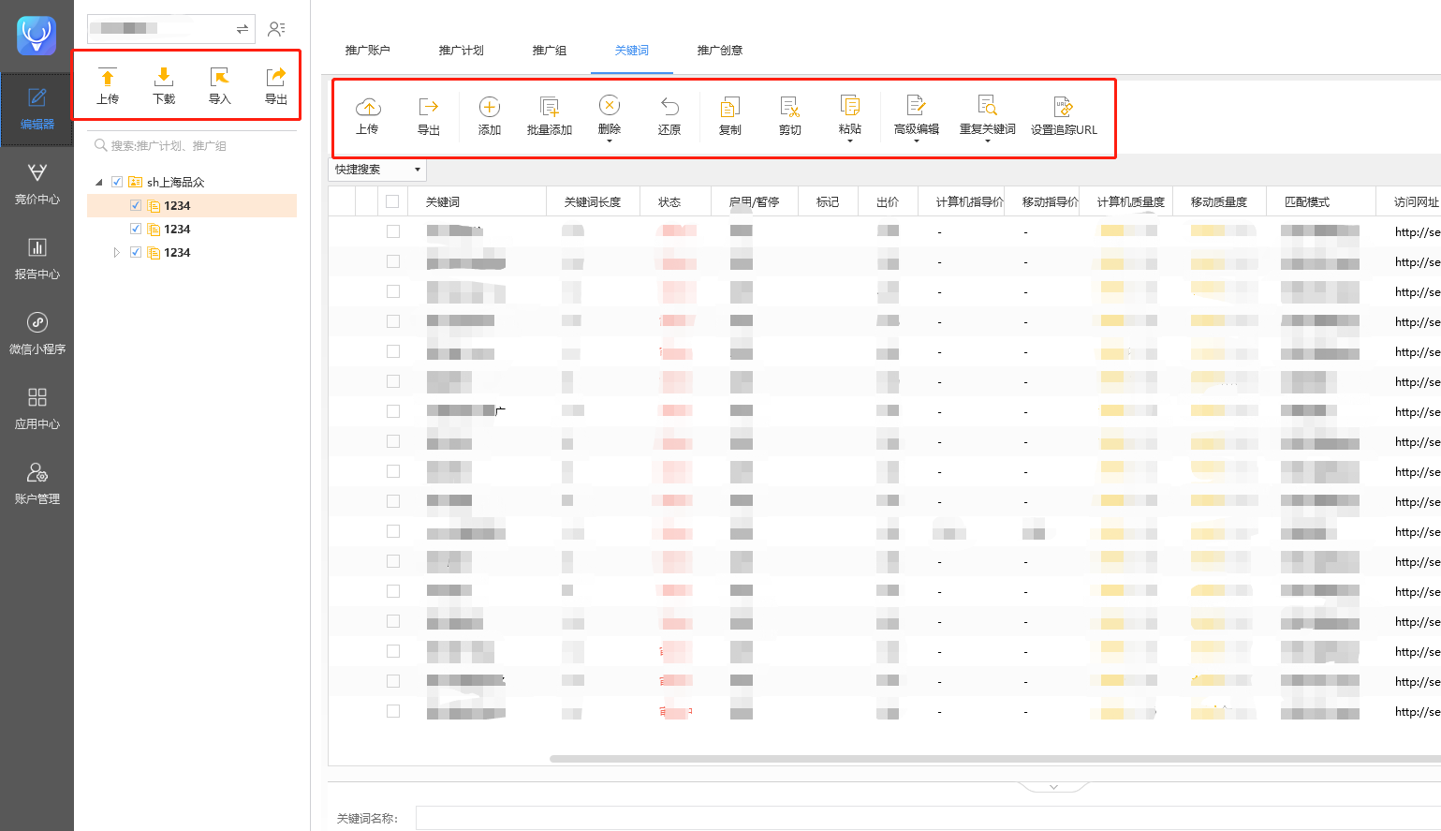
Task: Tick the third keyword row checkbox
Action: 393,291
